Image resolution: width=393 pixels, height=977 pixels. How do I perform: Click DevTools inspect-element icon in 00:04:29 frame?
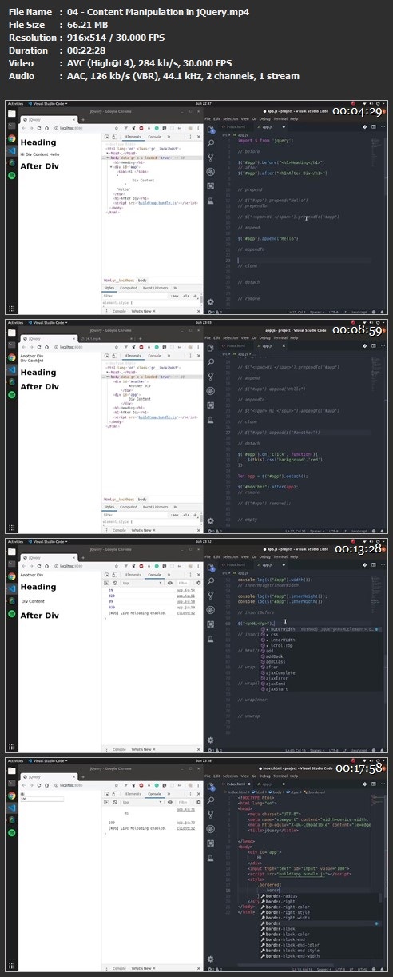[x=106, y=137]
